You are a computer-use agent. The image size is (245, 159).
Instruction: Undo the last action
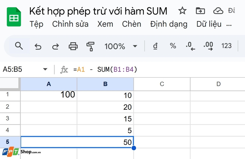pyautogui.click(x=38, y=46)
